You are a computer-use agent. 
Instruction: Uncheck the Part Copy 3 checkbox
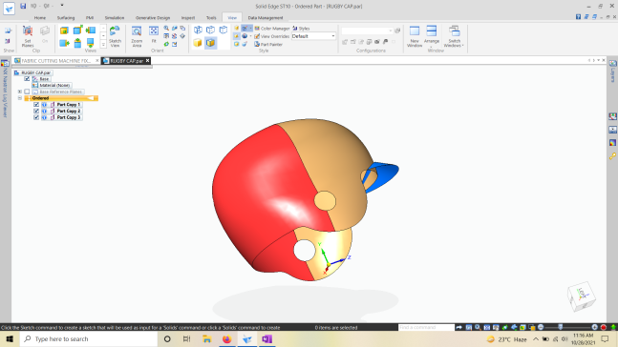(36, 117)
